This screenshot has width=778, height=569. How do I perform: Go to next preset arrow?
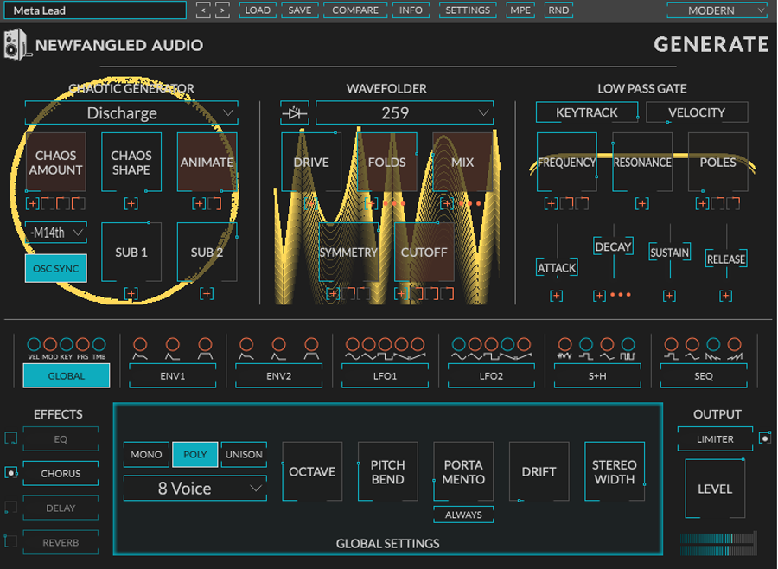(x=222, y=10)
